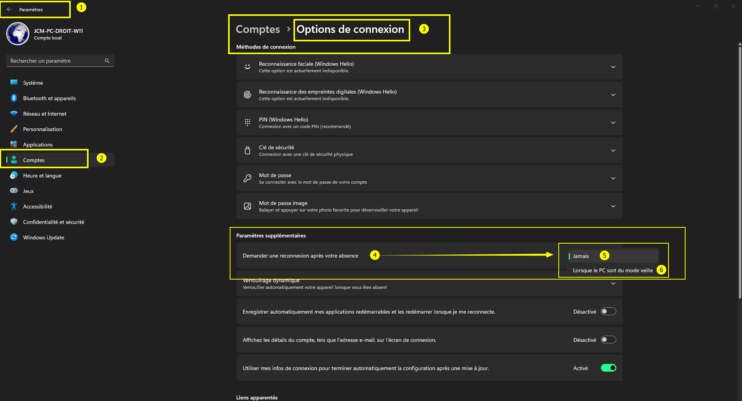The width and height of the screenshot is (742, 401).
Task: Click the vertical scrollbar of settings page
Action: tap(740, 172)
